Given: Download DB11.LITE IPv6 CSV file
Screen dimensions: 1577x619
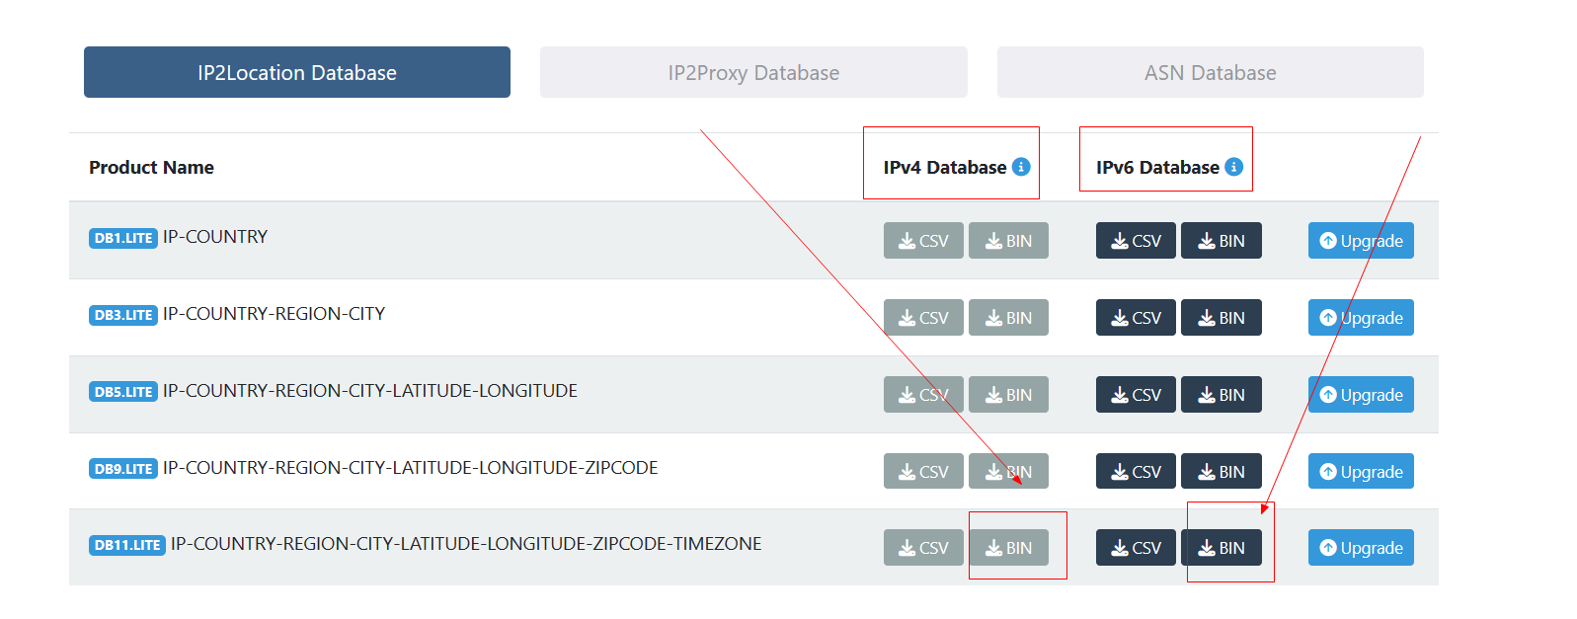Looking at the screenshot, I should pos(1136,548).
